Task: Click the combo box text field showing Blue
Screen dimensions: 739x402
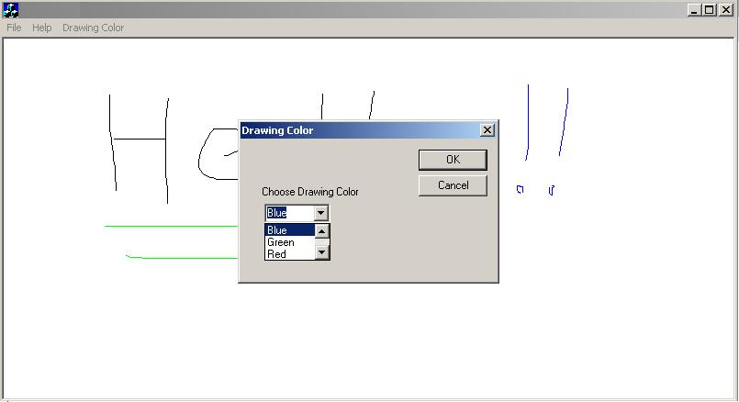Action: click(288, 213)
